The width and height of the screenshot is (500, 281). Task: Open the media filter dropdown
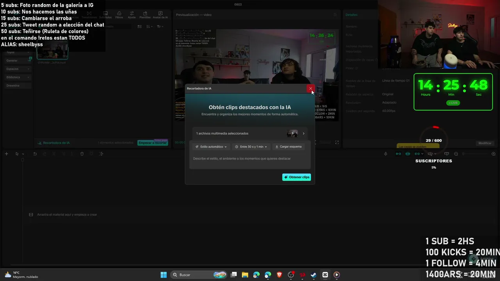pos(159,27)
